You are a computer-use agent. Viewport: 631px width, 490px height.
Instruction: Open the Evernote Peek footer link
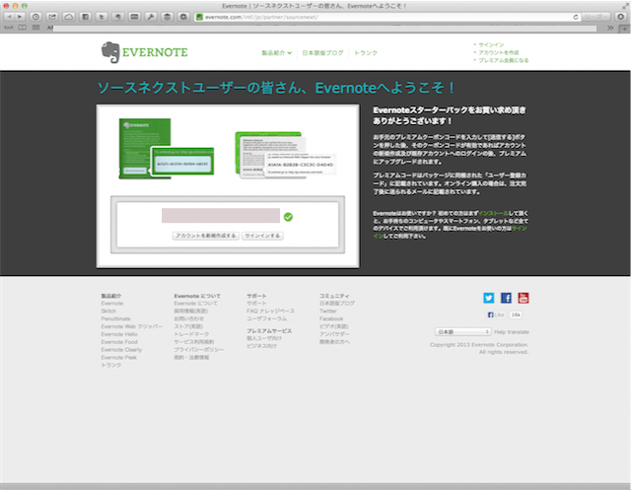point(119,357)
